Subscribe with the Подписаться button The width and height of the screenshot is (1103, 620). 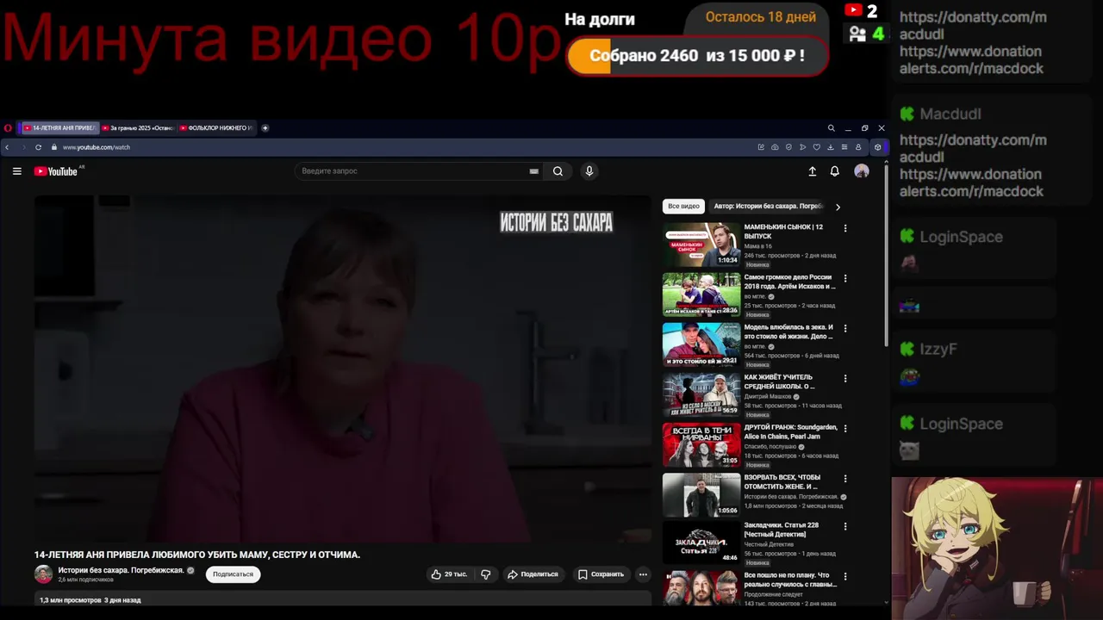233,574
